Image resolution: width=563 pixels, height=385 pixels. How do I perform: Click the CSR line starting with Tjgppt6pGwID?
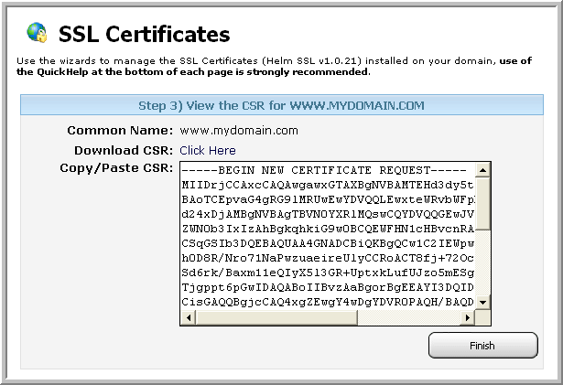(328, 287)
